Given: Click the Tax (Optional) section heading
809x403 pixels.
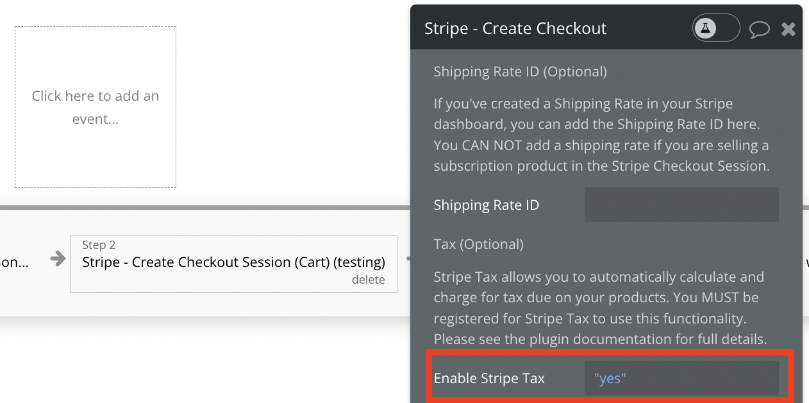Looking at the screenshot, I should 478,244.
